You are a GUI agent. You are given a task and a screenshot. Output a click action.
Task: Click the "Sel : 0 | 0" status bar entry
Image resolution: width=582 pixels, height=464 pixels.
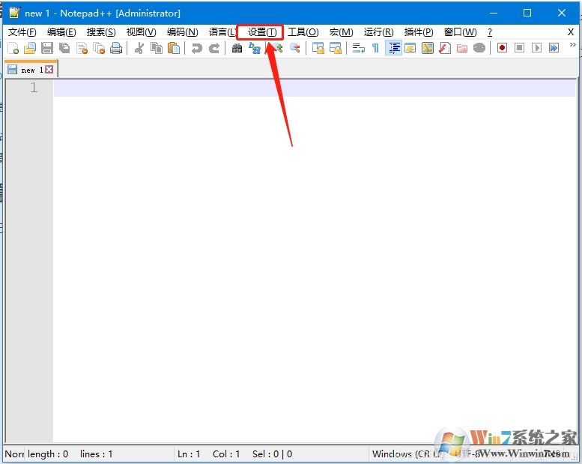(x=272, y=454)
